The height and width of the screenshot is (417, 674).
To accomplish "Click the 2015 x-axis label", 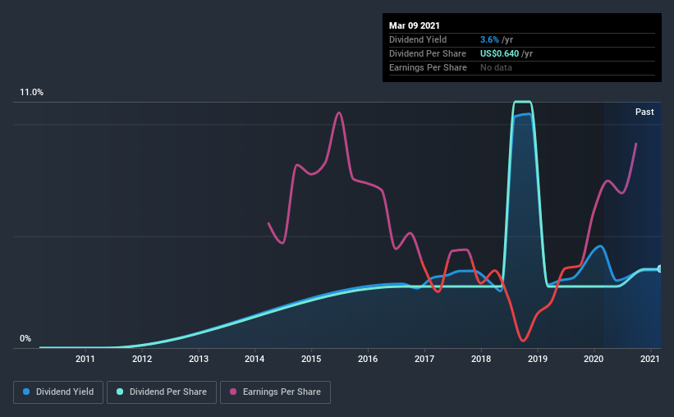I will coord(311,359).
